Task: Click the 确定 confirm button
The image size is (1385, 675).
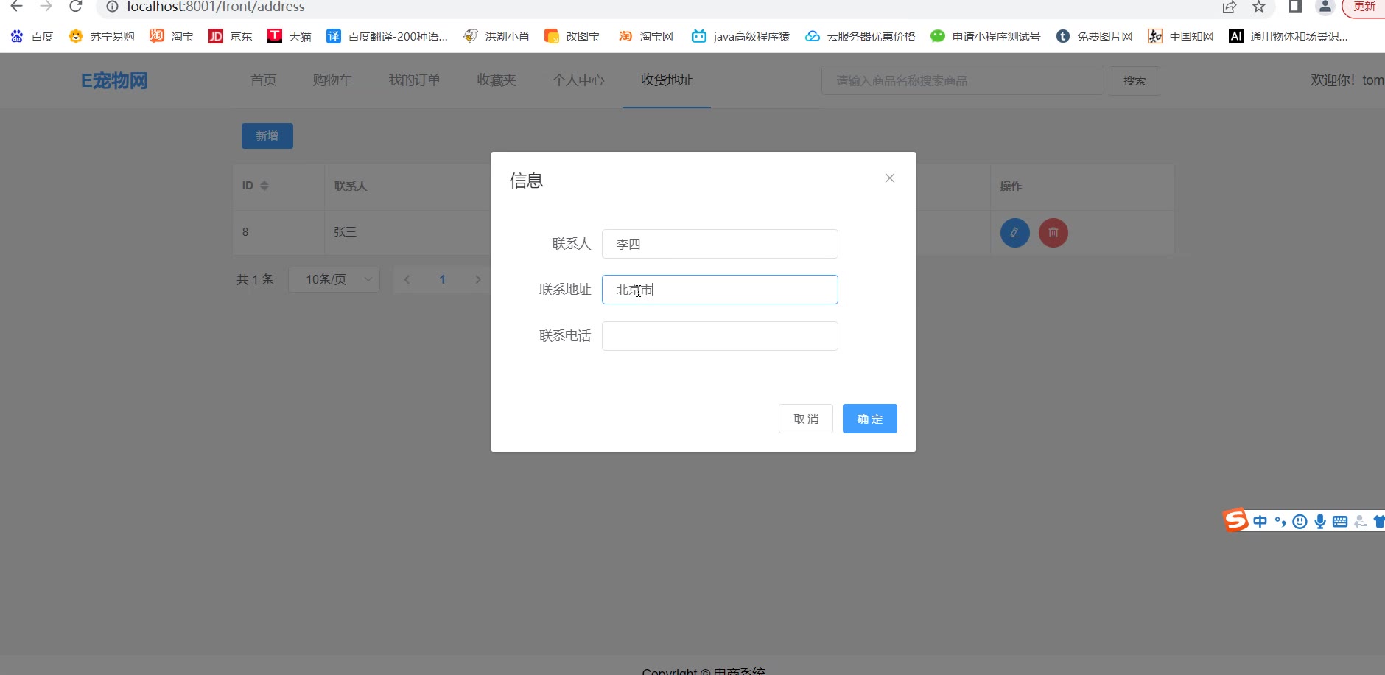Action: [x=870, y=419]
